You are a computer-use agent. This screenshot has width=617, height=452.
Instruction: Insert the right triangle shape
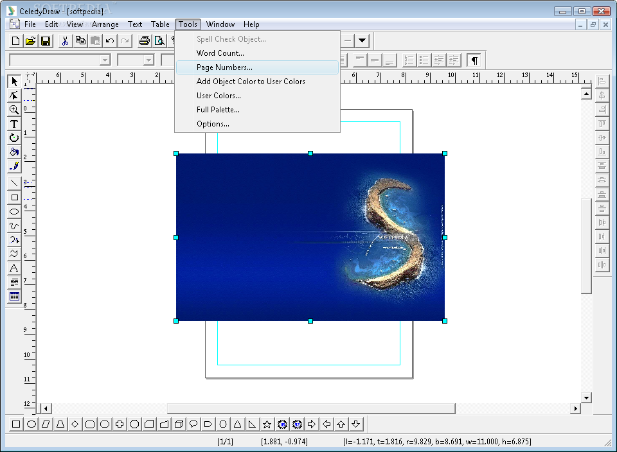(x=252, y=424)
